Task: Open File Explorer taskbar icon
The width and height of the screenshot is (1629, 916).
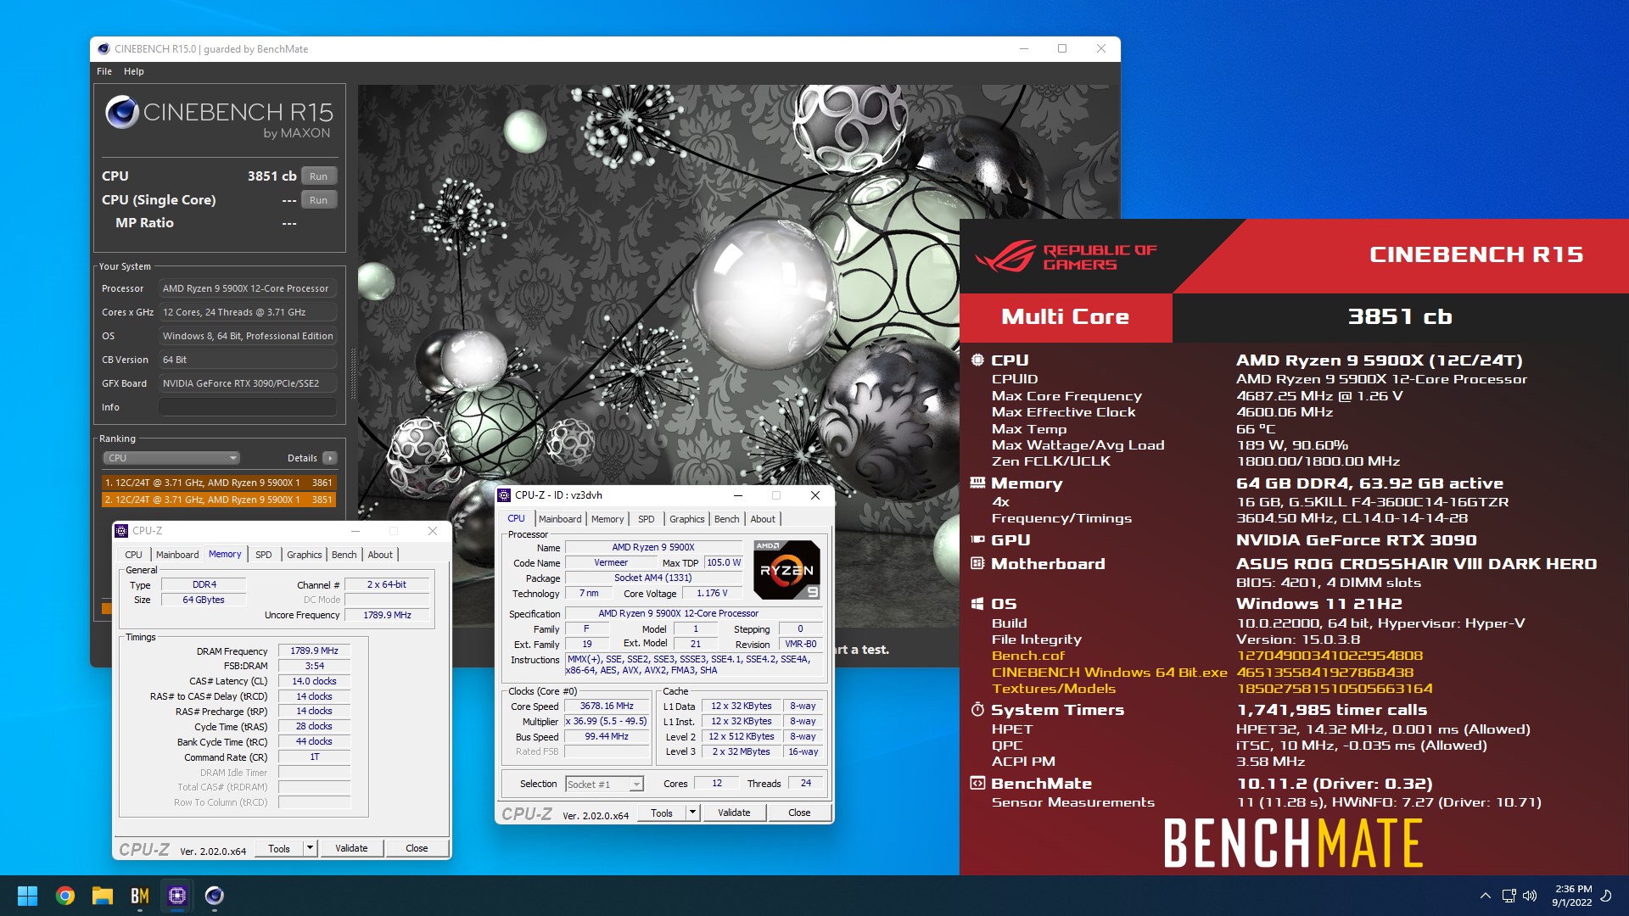Action: tap(103, 896)
